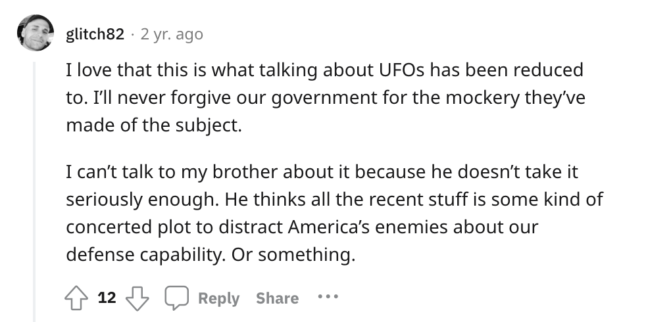The height and width of the screenshot is (322, 646).
Task: Click the vote count showing 12
Action: pyautogui.click(x=107, y=298)
